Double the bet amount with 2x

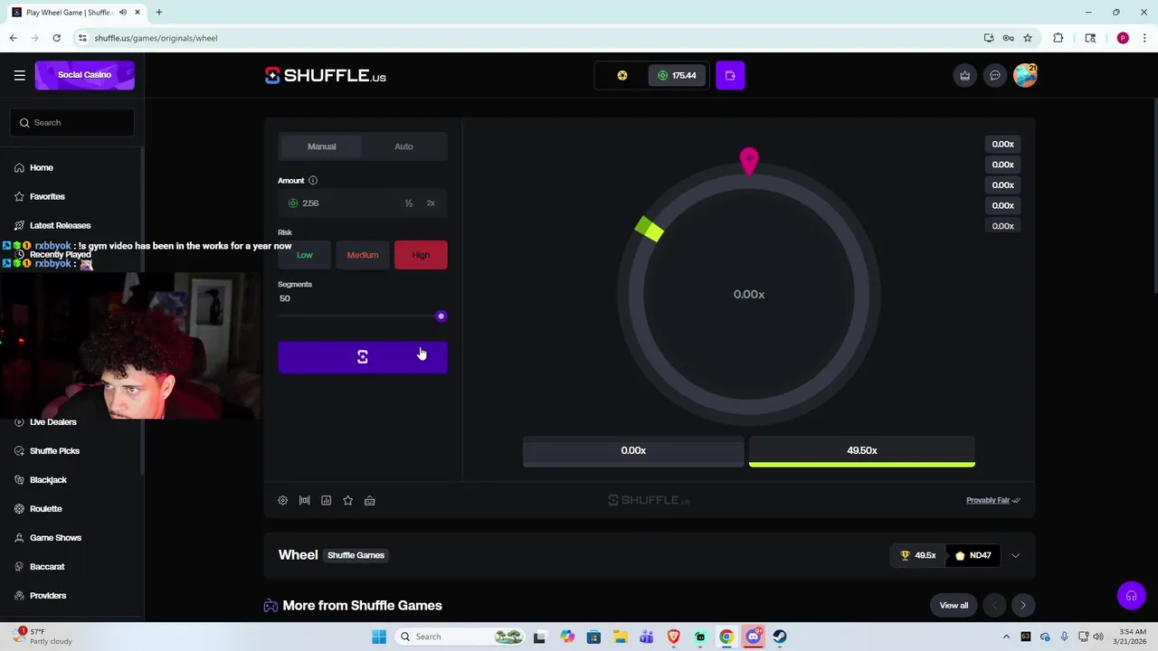[x=431, y=203]
